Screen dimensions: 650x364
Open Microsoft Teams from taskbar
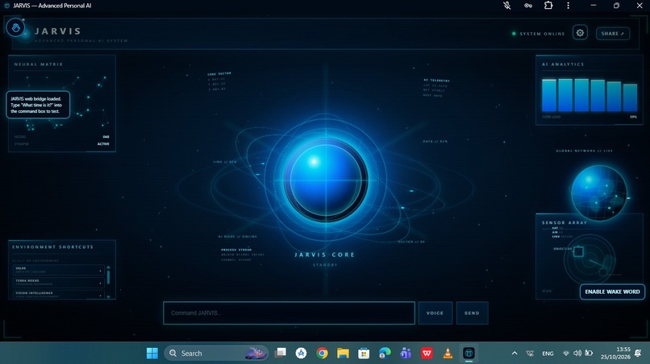[406, 354]
